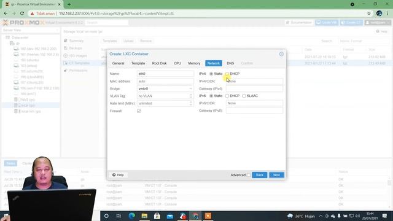This screenshot has height=221, width=393.
Task: Open the Mail app from the taskbar
Action: click(170, 215)
